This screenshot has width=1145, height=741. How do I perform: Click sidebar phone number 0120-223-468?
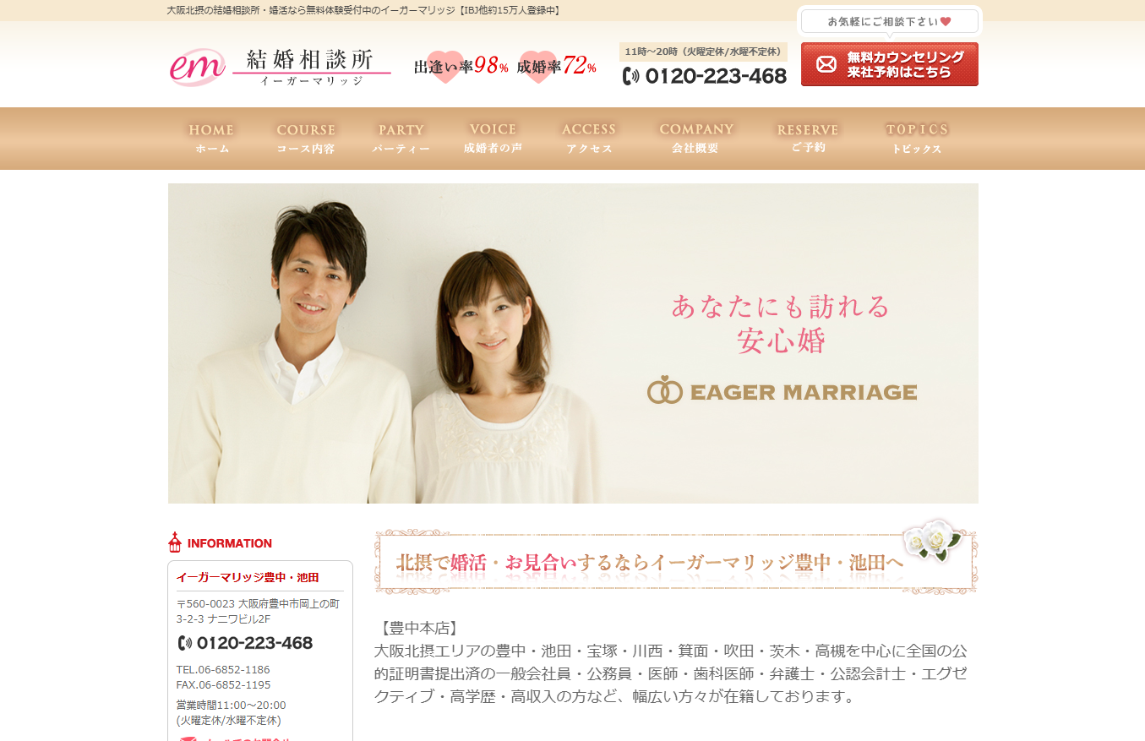click(x=254, y=643)
